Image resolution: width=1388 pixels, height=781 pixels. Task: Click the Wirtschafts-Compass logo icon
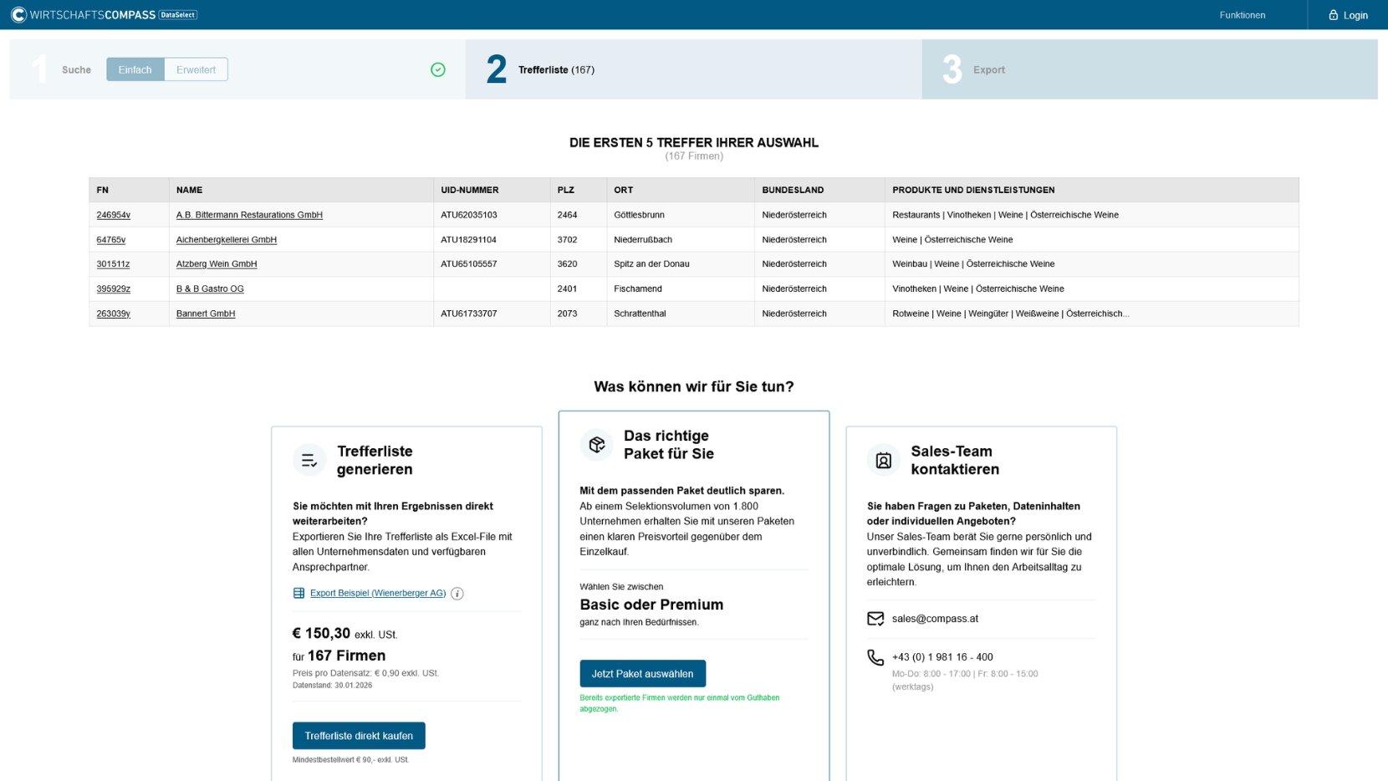pos(18,15)
